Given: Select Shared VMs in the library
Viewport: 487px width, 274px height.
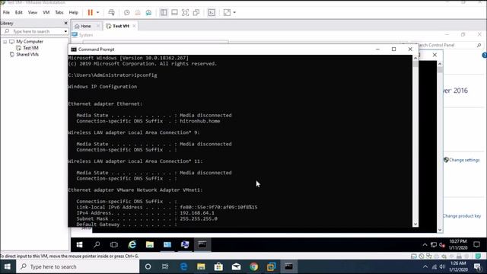Looking at the screenshot, I should [27, 54].
